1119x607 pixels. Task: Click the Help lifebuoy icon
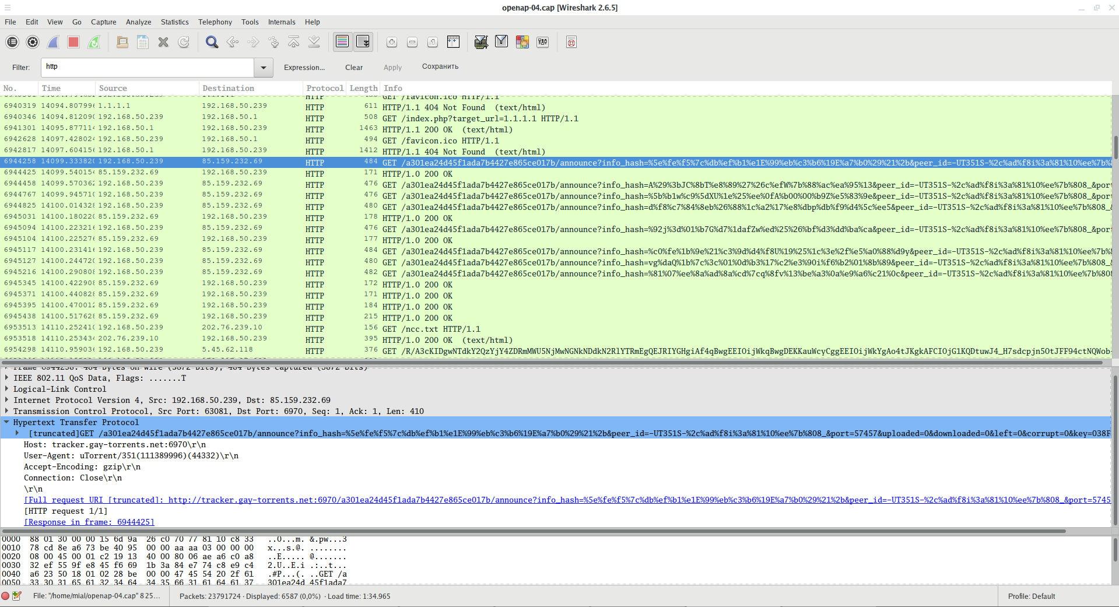571,42
